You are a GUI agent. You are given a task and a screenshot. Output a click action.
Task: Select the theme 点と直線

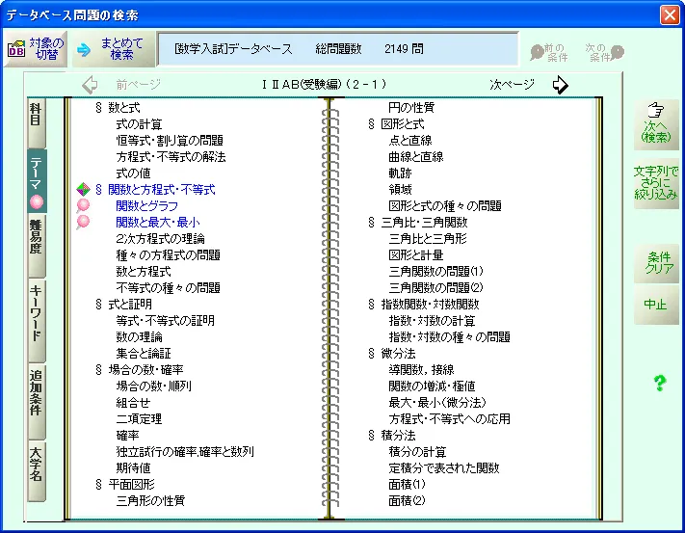410,141
